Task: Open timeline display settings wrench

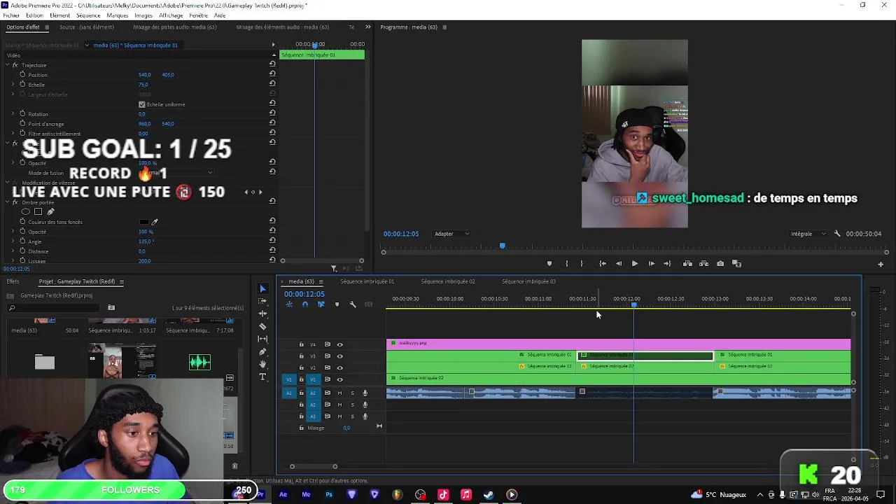Action: pos(353,304)
